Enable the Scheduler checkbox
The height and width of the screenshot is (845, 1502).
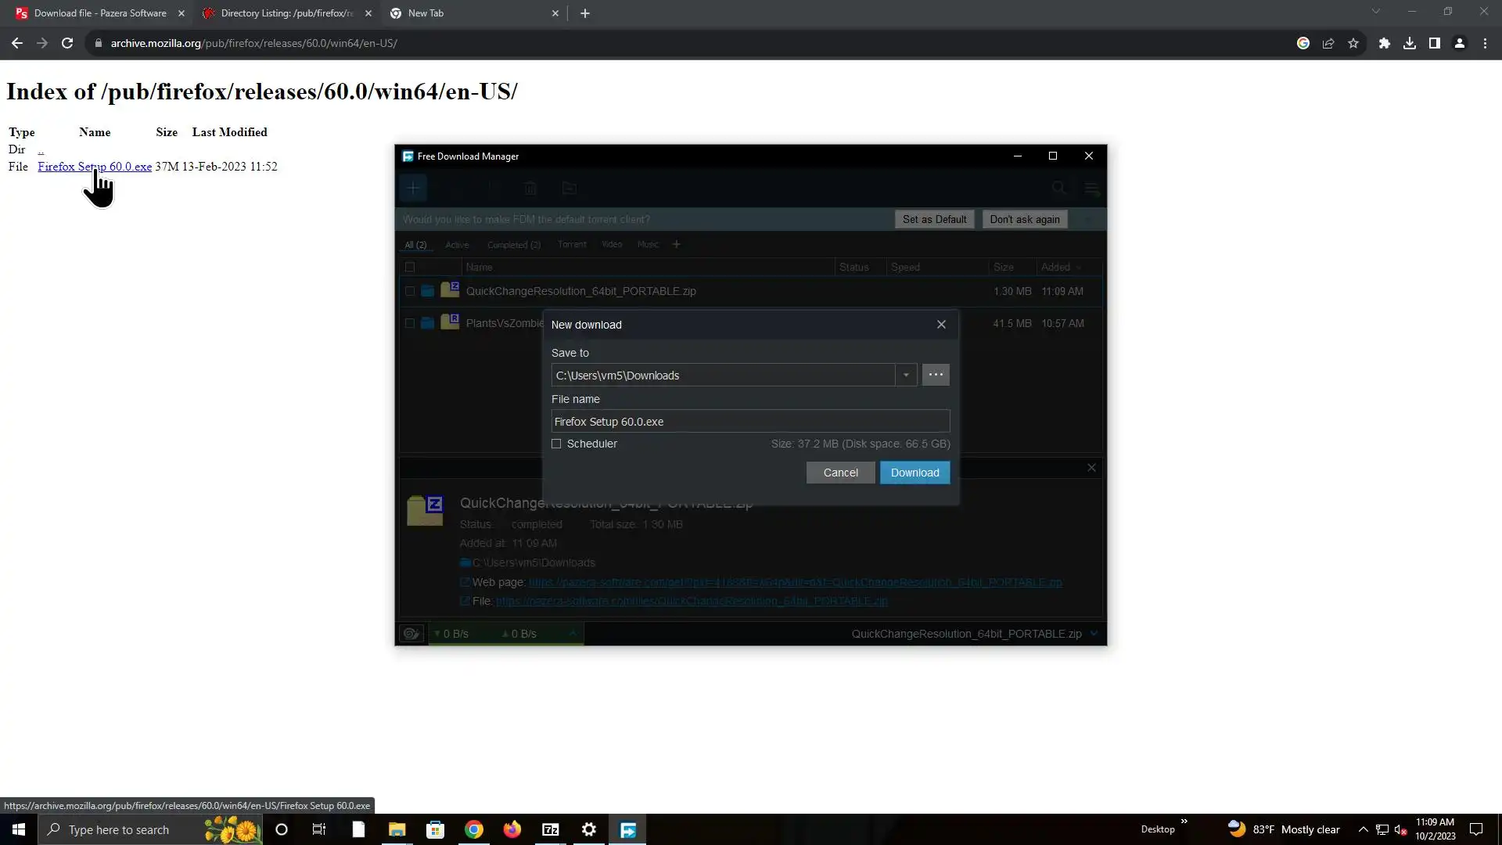[x=556, y=444]
